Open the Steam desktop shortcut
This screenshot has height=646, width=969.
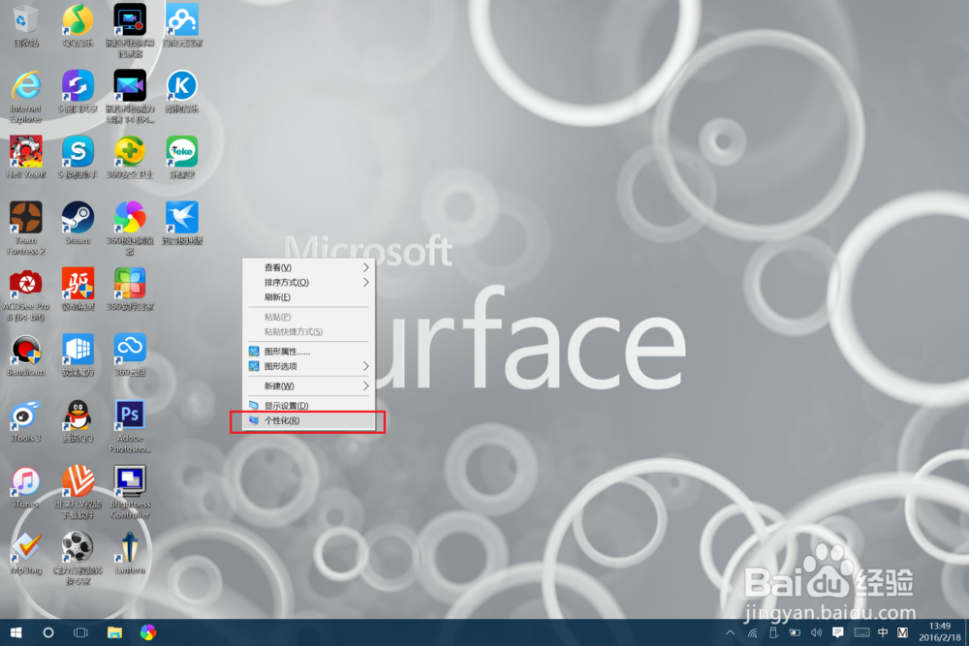[78, 224]
